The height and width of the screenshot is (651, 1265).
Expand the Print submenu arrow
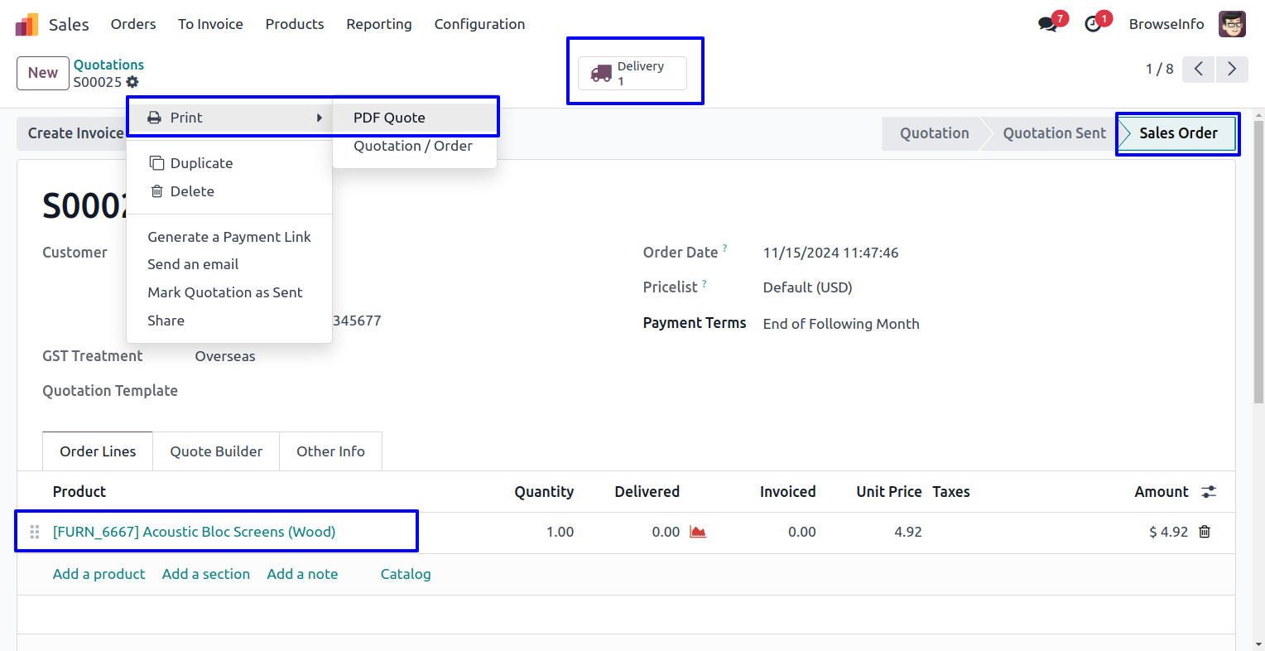tap(320, 118)
